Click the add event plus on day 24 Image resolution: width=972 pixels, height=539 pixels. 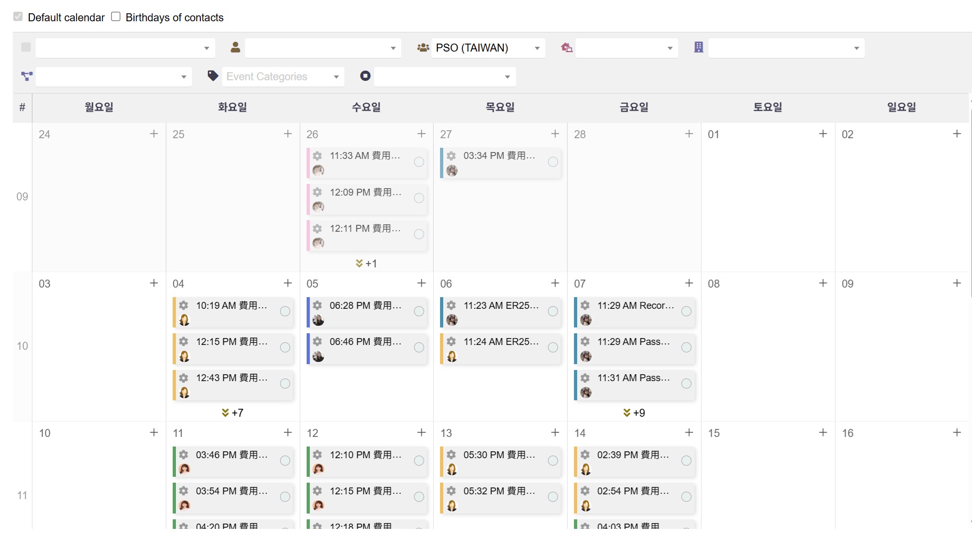[x=154, y=134]
